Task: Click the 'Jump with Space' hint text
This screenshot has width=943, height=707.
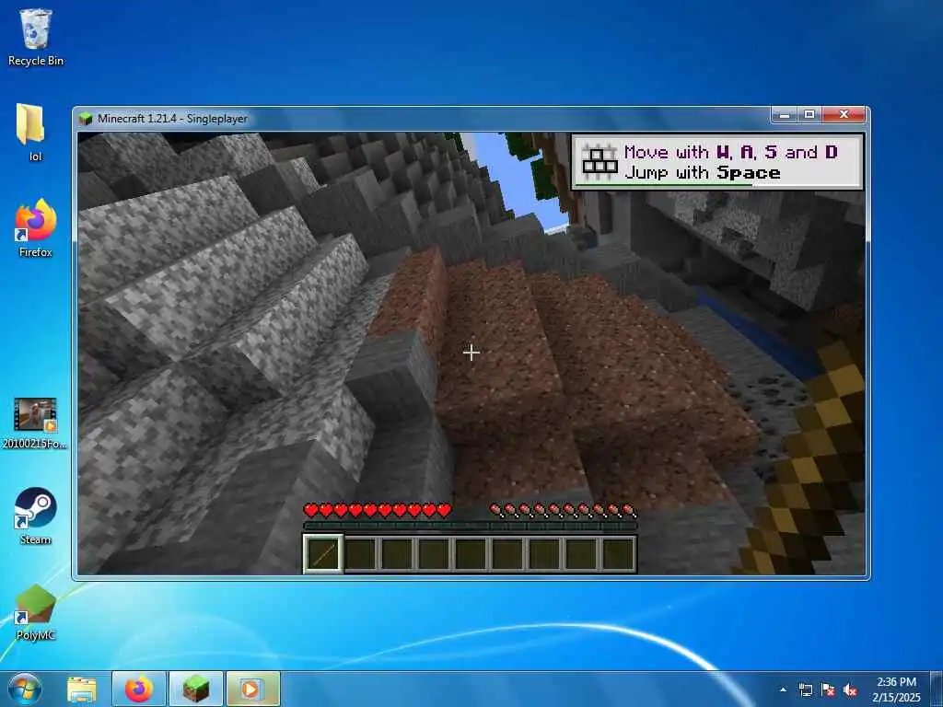Action: (703, 173)
